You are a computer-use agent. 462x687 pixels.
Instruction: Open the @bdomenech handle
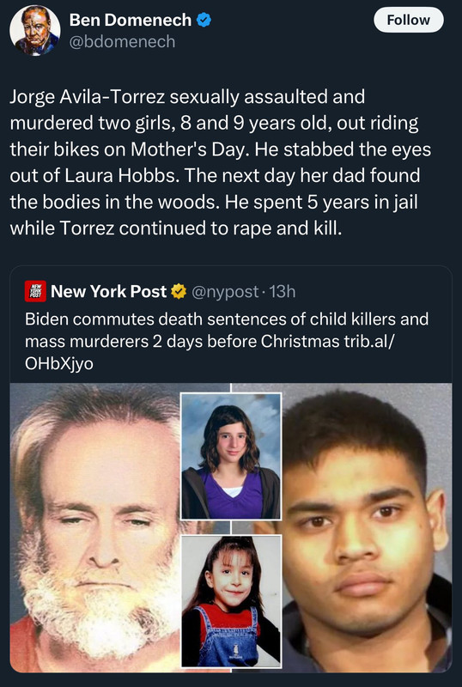pos(122,41)
